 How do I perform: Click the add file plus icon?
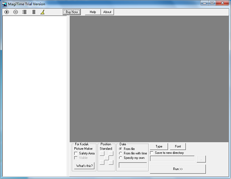[7, 12]
